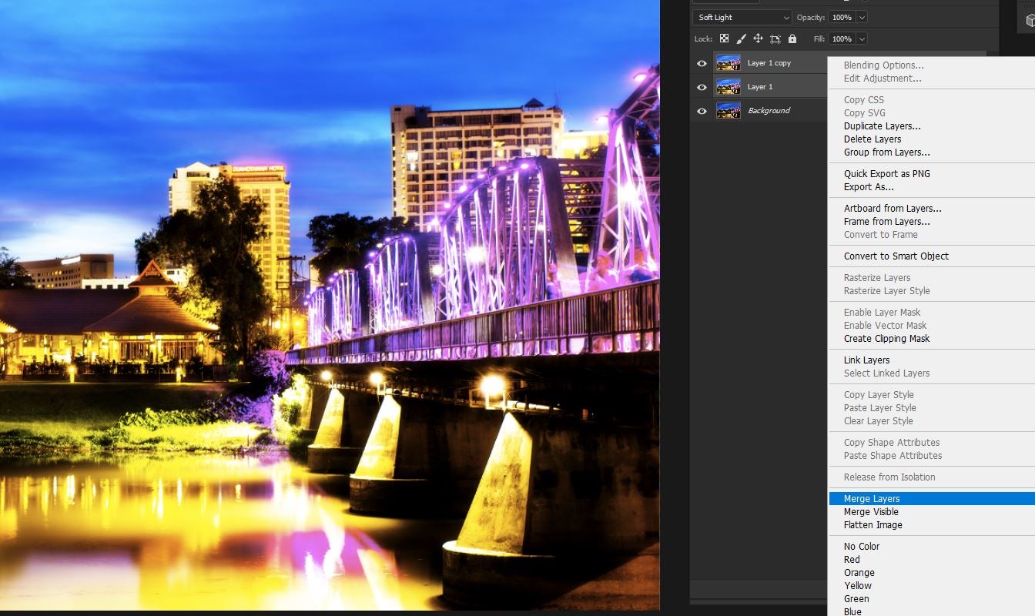Click the lock all padlock icon
Image resolution: width=1035 pixels, height=616 pixels.
tap(792, 38)
